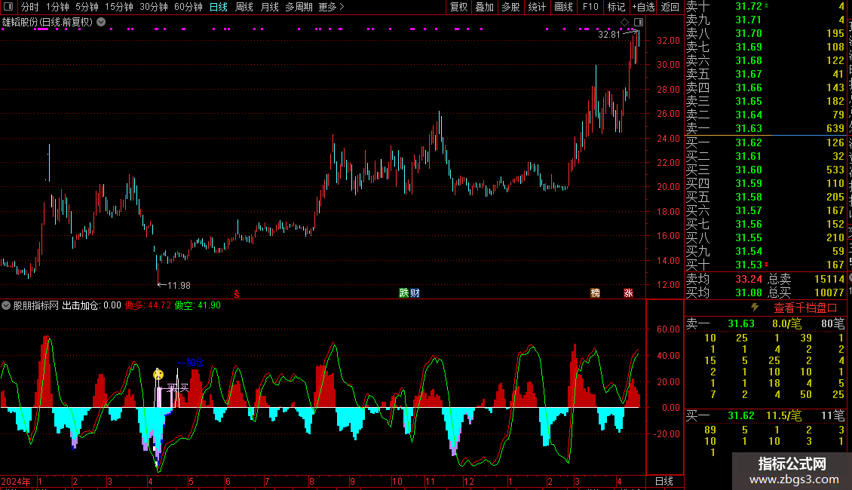
Task: Click the green up arrow next to 31.72
Action: pos(766,6)
